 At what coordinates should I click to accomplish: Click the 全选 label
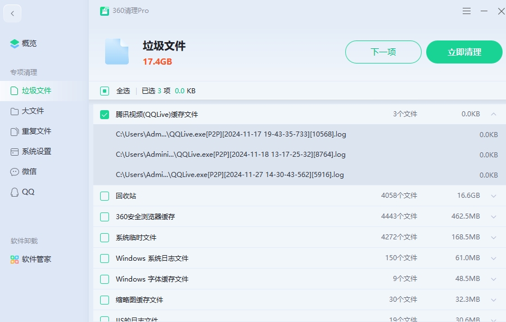tap(123, 91)
